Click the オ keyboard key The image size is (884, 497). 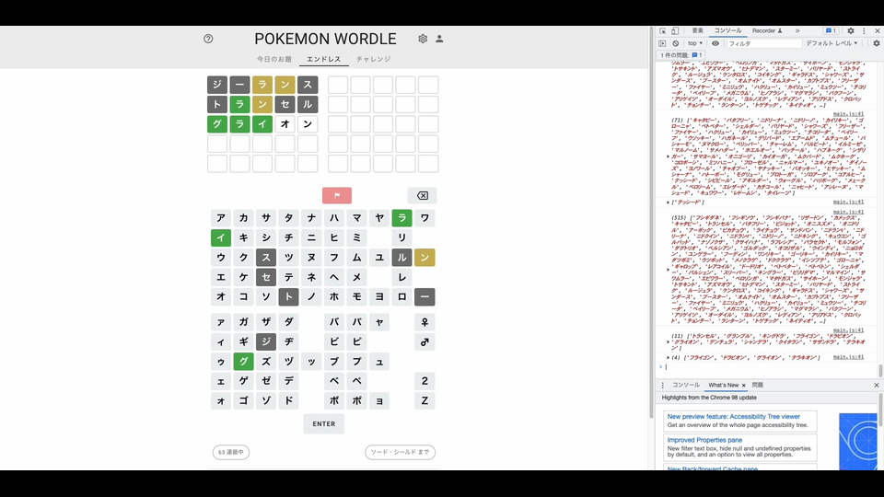221,297
